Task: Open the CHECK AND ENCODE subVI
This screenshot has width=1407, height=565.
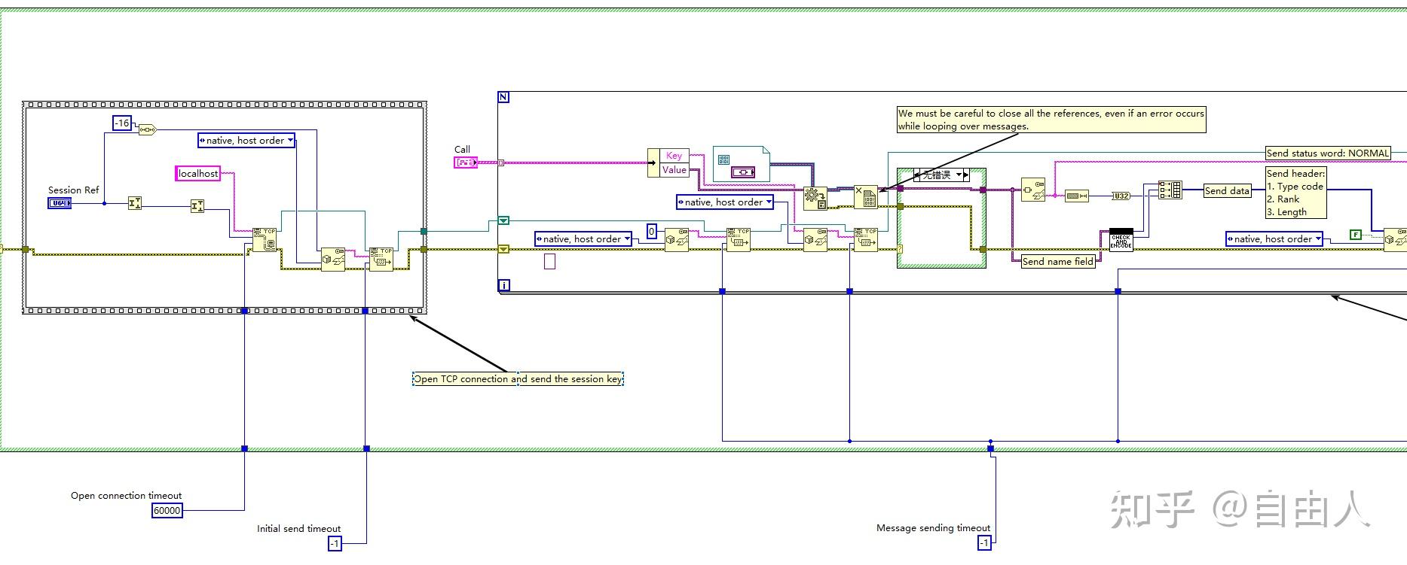Action: point(1121,240)
